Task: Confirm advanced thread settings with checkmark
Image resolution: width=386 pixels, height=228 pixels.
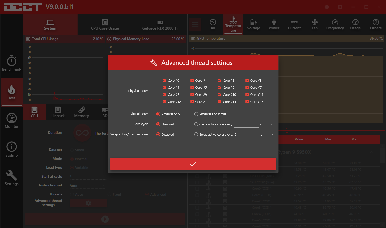Action: tap(193, 164)
